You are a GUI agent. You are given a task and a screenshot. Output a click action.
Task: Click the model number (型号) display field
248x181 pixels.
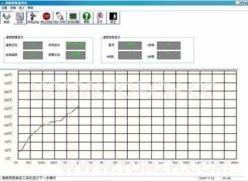coord(130,46)
